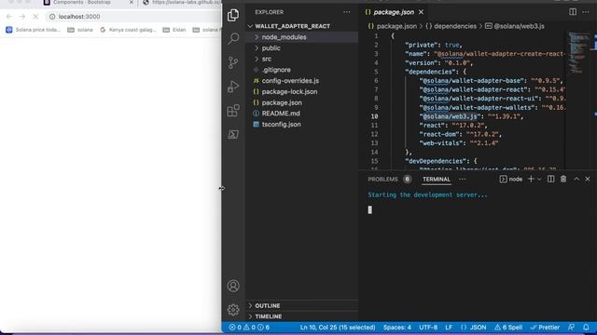Click @solana/web3.js breadcrumb

(x=515, y=26)
